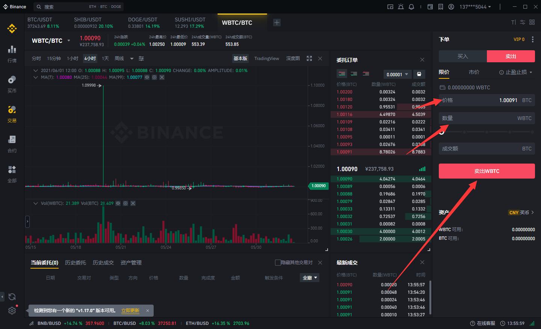Click the user profile avatar icon
The image size is (541, 329).
click(451, 7)
